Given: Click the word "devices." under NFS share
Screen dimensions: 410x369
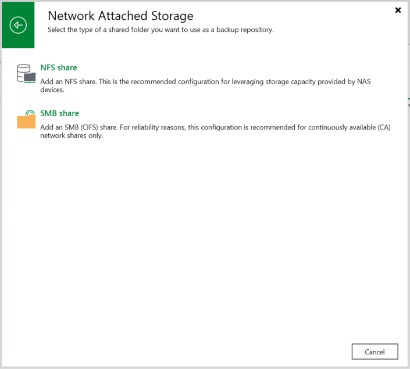Looking at the screenshot, I should point(52,90).
